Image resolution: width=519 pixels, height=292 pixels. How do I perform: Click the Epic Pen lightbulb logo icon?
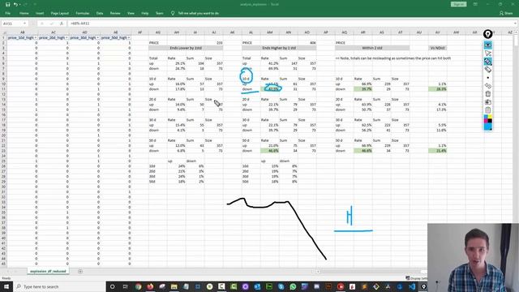[487, 34]
